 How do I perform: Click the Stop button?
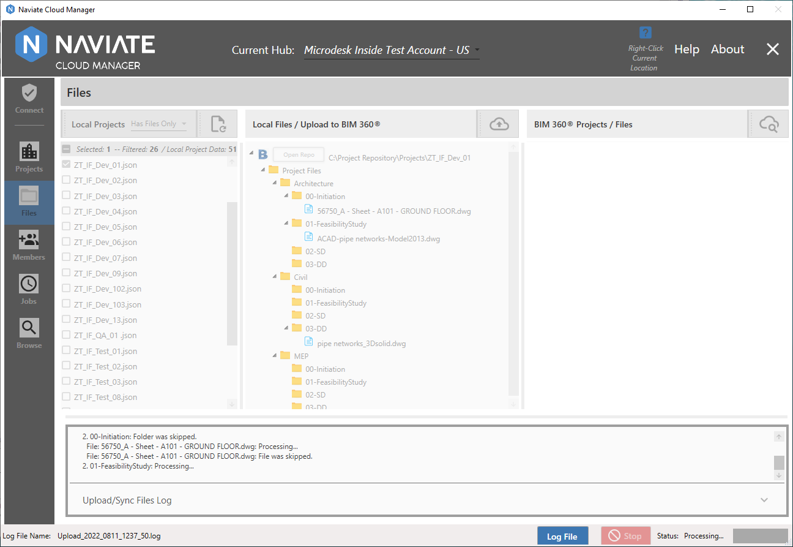(626, 536)
